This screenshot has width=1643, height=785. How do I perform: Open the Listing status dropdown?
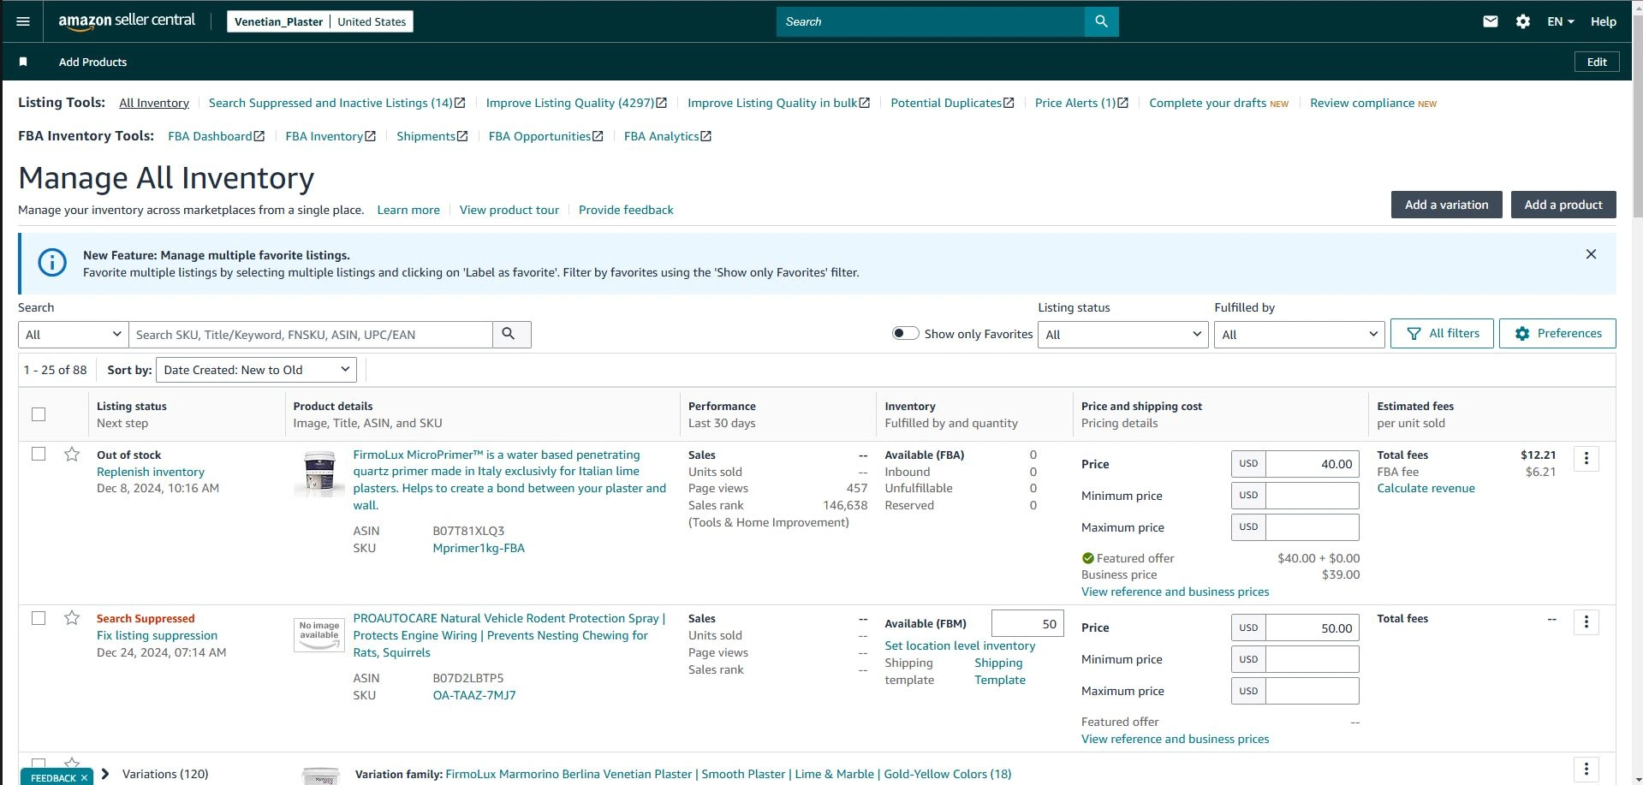coord(1122,334)
